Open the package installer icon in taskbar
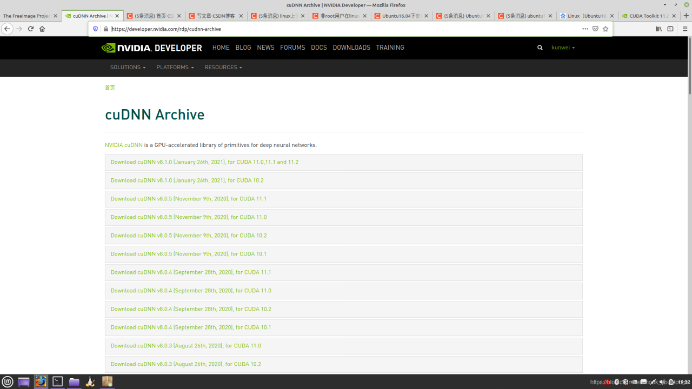Image resolution: width=692 pixels, height=389 pixels. click(107, 382)
